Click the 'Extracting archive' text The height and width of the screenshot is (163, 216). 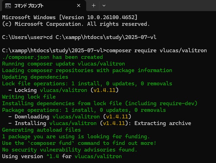163,123
